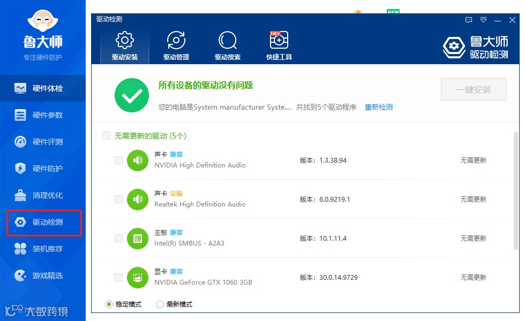Tick checkbox for Intel(R) SMBUS - A2A3

coord(118,238)
